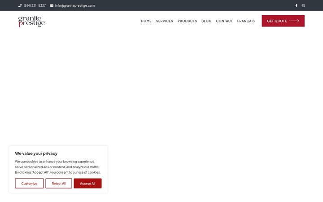Call the (514) 331-8337 phone link

point(35,5)
